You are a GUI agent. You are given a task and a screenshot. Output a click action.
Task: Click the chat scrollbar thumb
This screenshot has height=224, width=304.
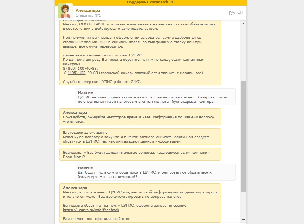[243, 136]
